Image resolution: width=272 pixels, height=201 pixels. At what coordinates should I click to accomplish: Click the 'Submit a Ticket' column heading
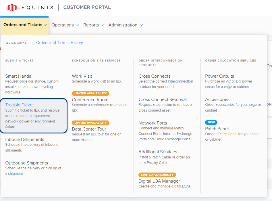click(19, 60)
